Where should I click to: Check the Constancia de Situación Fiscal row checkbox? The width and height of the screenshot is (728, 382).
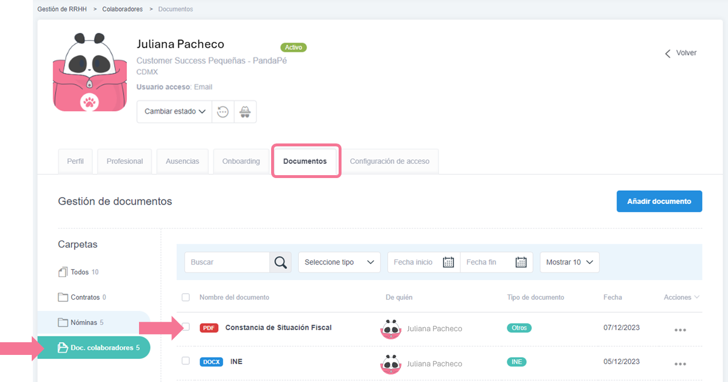(x=186, y=327)
